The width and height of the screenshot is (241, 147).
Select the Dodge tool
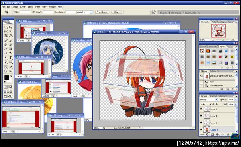10,53
